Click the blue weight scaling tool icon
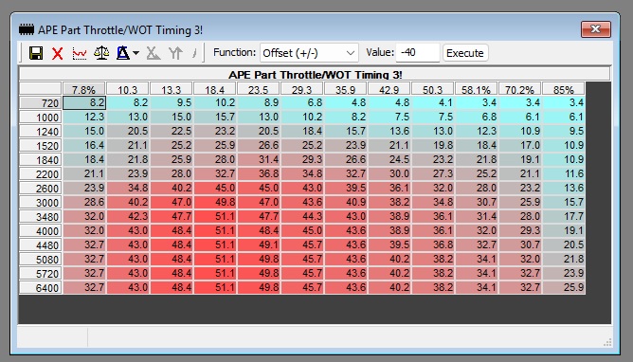This screenshot has width=633, height=362. (x=123, y=53)
